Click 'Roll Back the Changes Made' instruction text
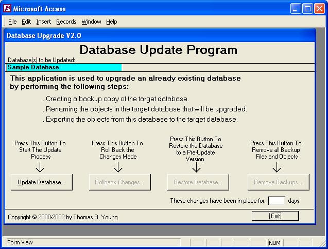The height and width of the screenshot is (249, 328). [117, 150]
